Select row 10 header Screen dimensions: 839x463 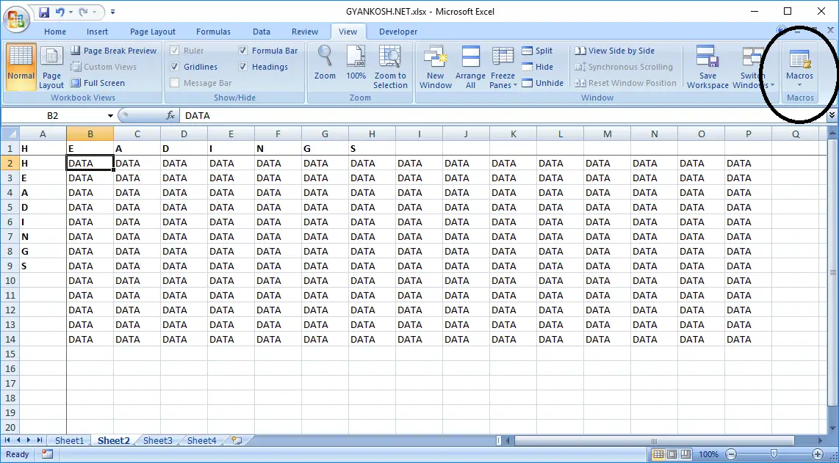(10, 281)
